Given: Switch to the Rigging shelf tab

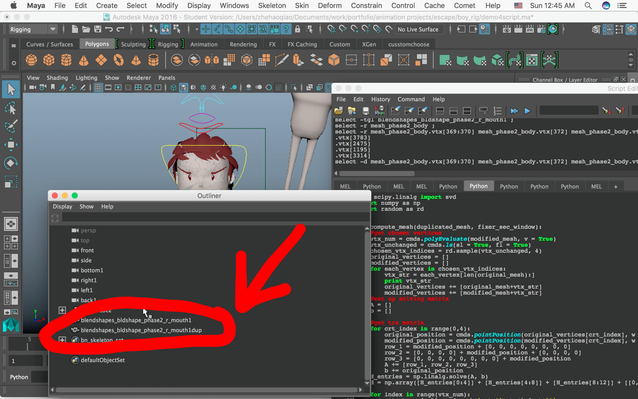Looking at the screenshot, I should pos(168,44).
